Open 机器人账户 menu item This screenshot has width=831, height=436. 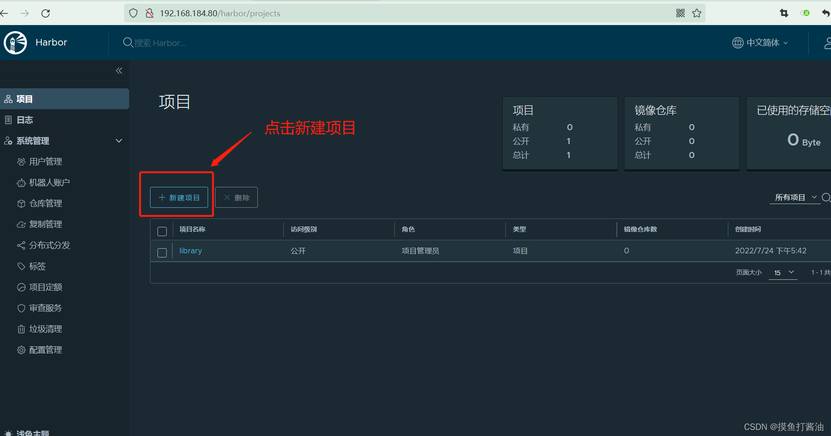coord(49,183)
